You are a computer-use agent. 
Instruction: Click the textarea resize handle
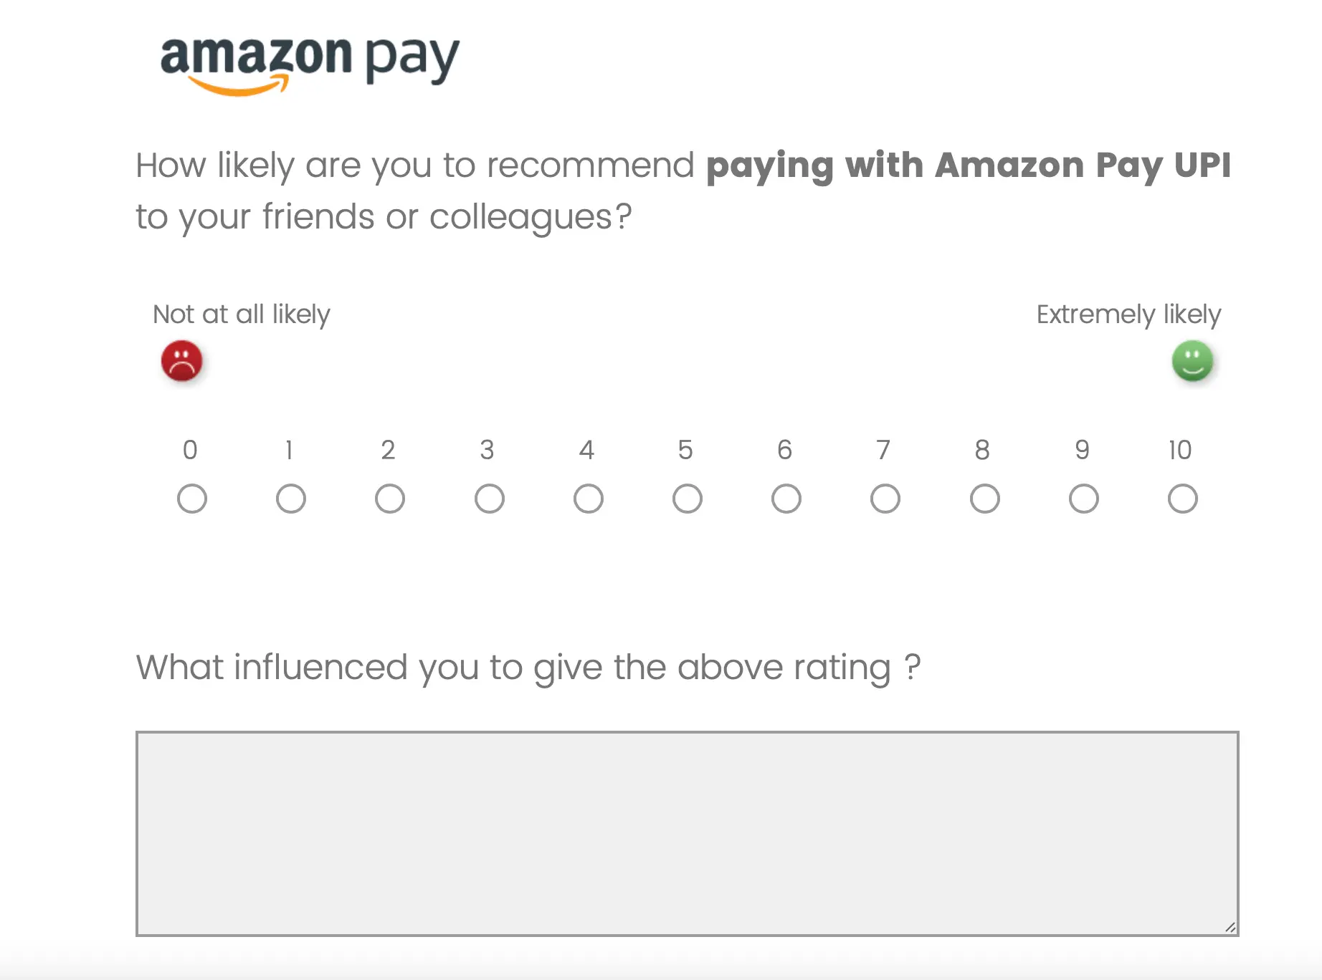pyautogui.click(x=1230, y=926)
